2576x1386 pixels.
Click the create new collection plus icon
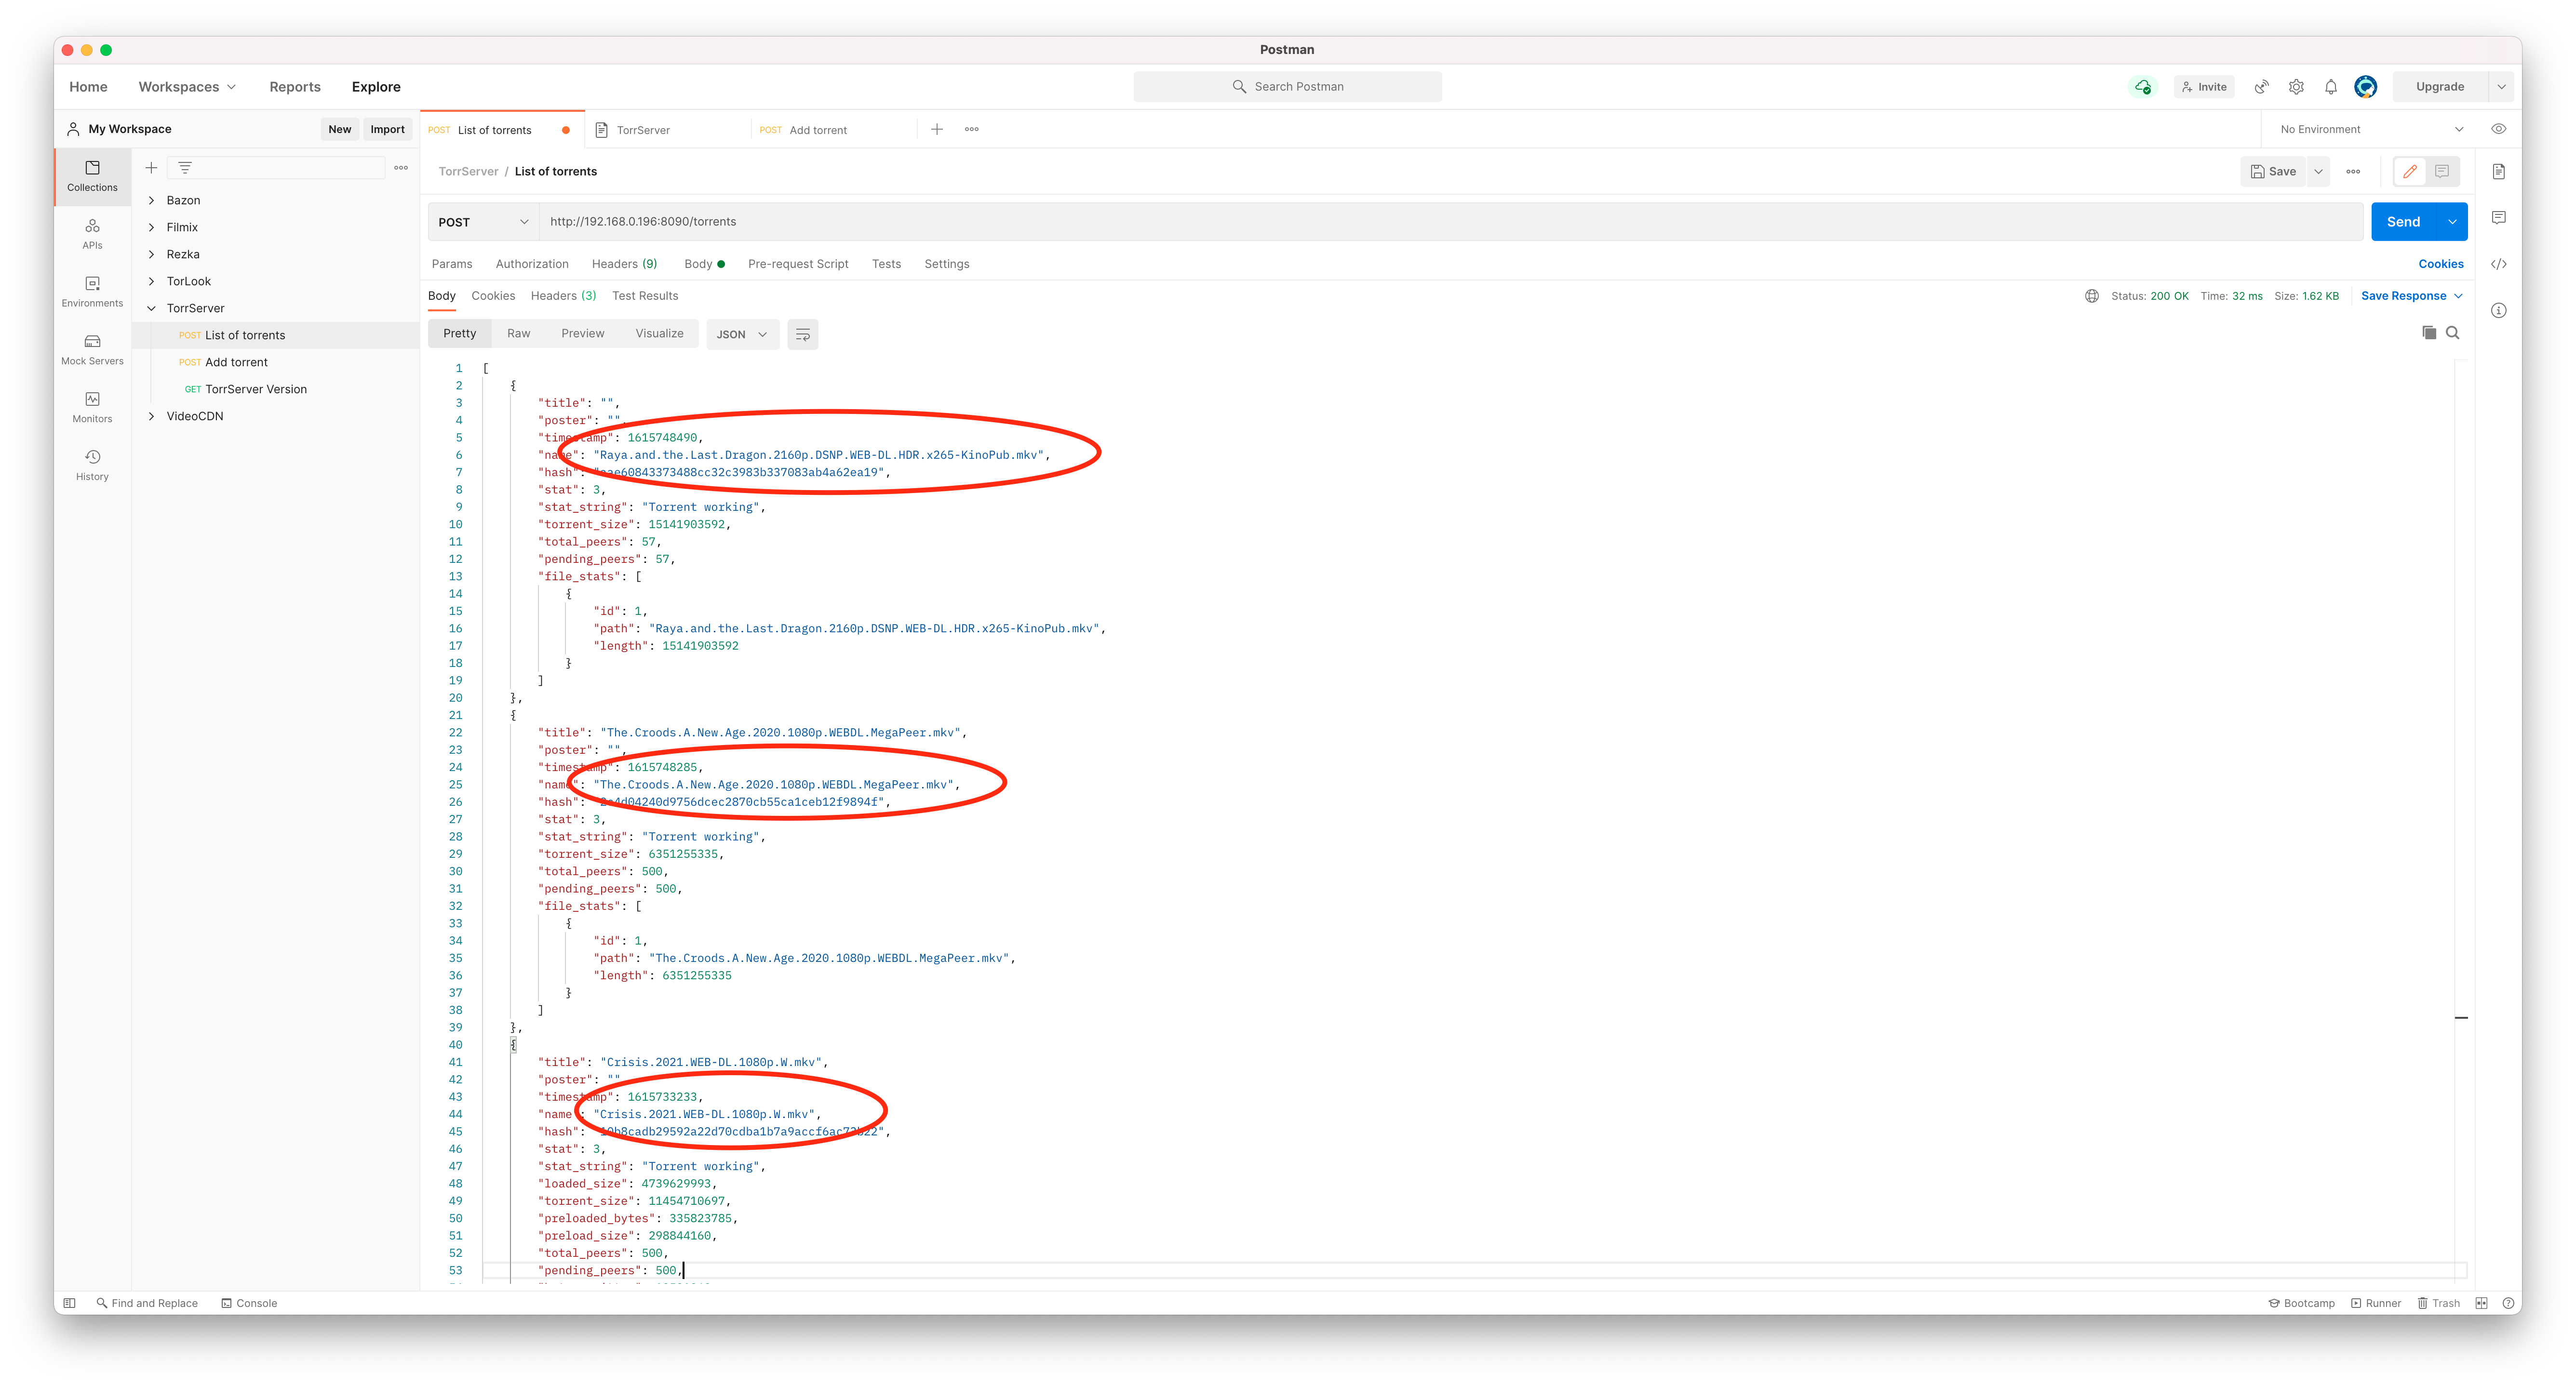151,168
